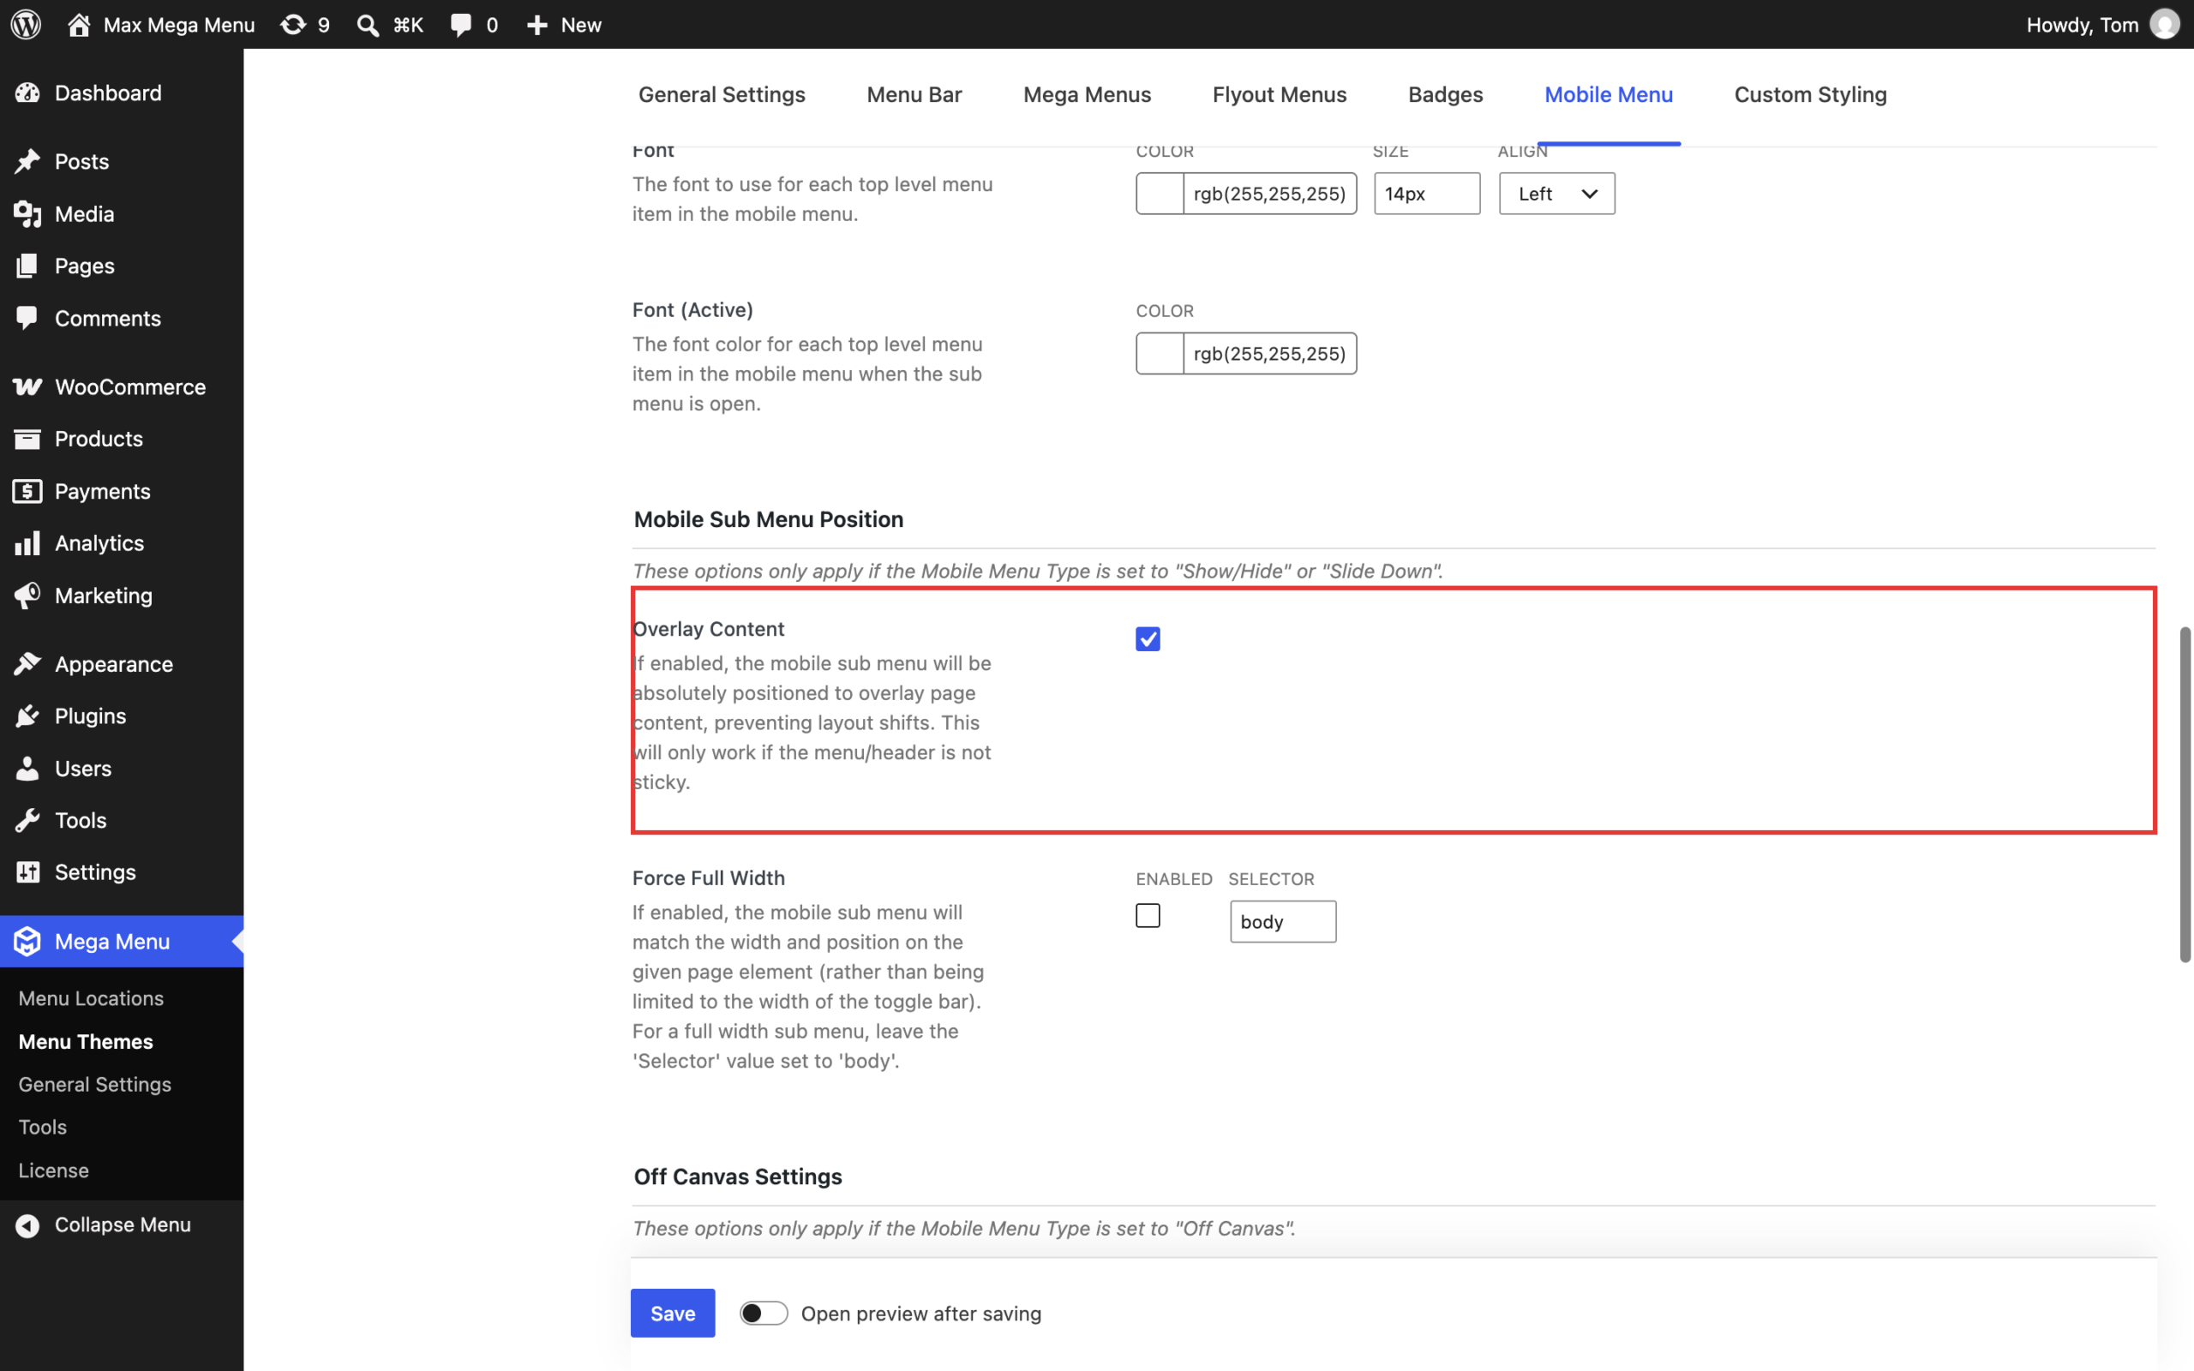This screenshot has width=2194, height=1371.
Task: Click the page vertical scrollbar
Action: (x=2185, y=793)
